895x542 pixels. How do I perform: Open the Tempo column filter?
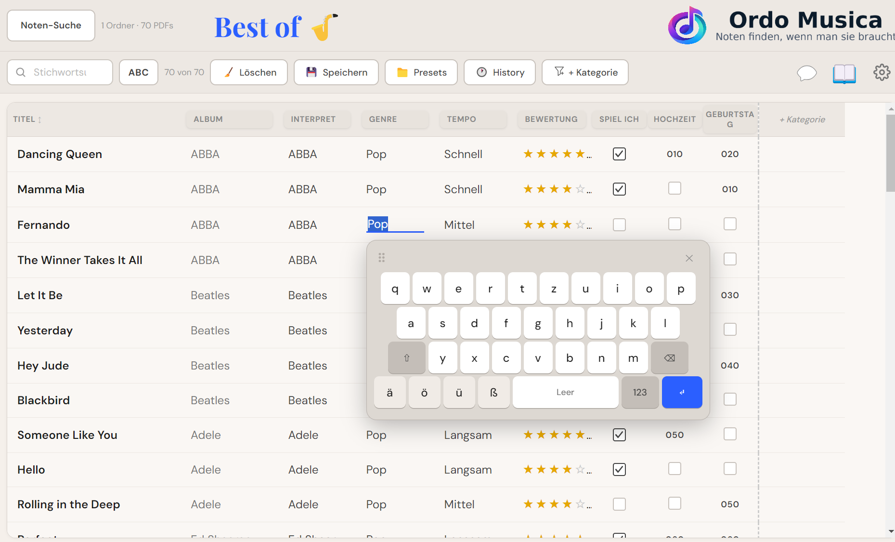[473, 119]
